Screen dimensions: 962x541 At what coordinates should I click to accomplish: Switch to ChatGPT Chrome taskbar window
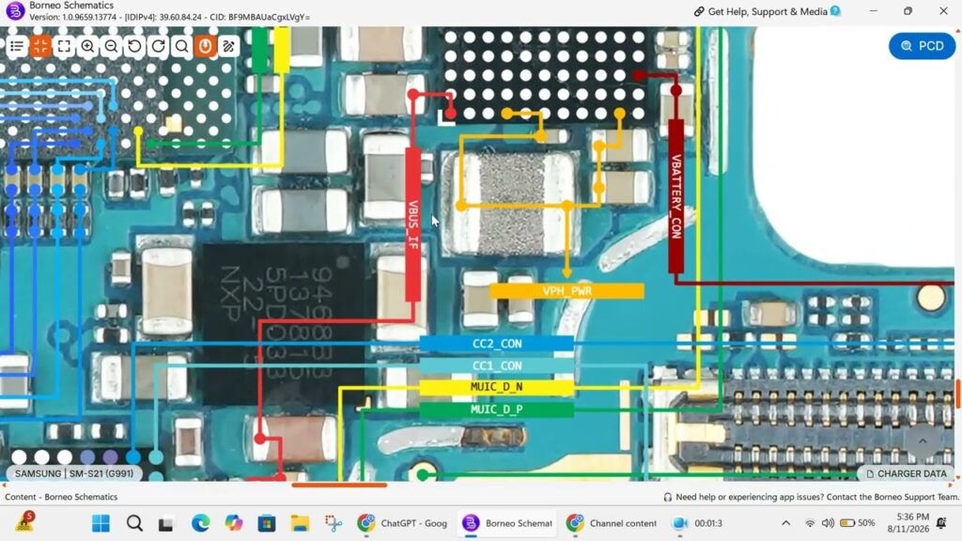[403, 523]
